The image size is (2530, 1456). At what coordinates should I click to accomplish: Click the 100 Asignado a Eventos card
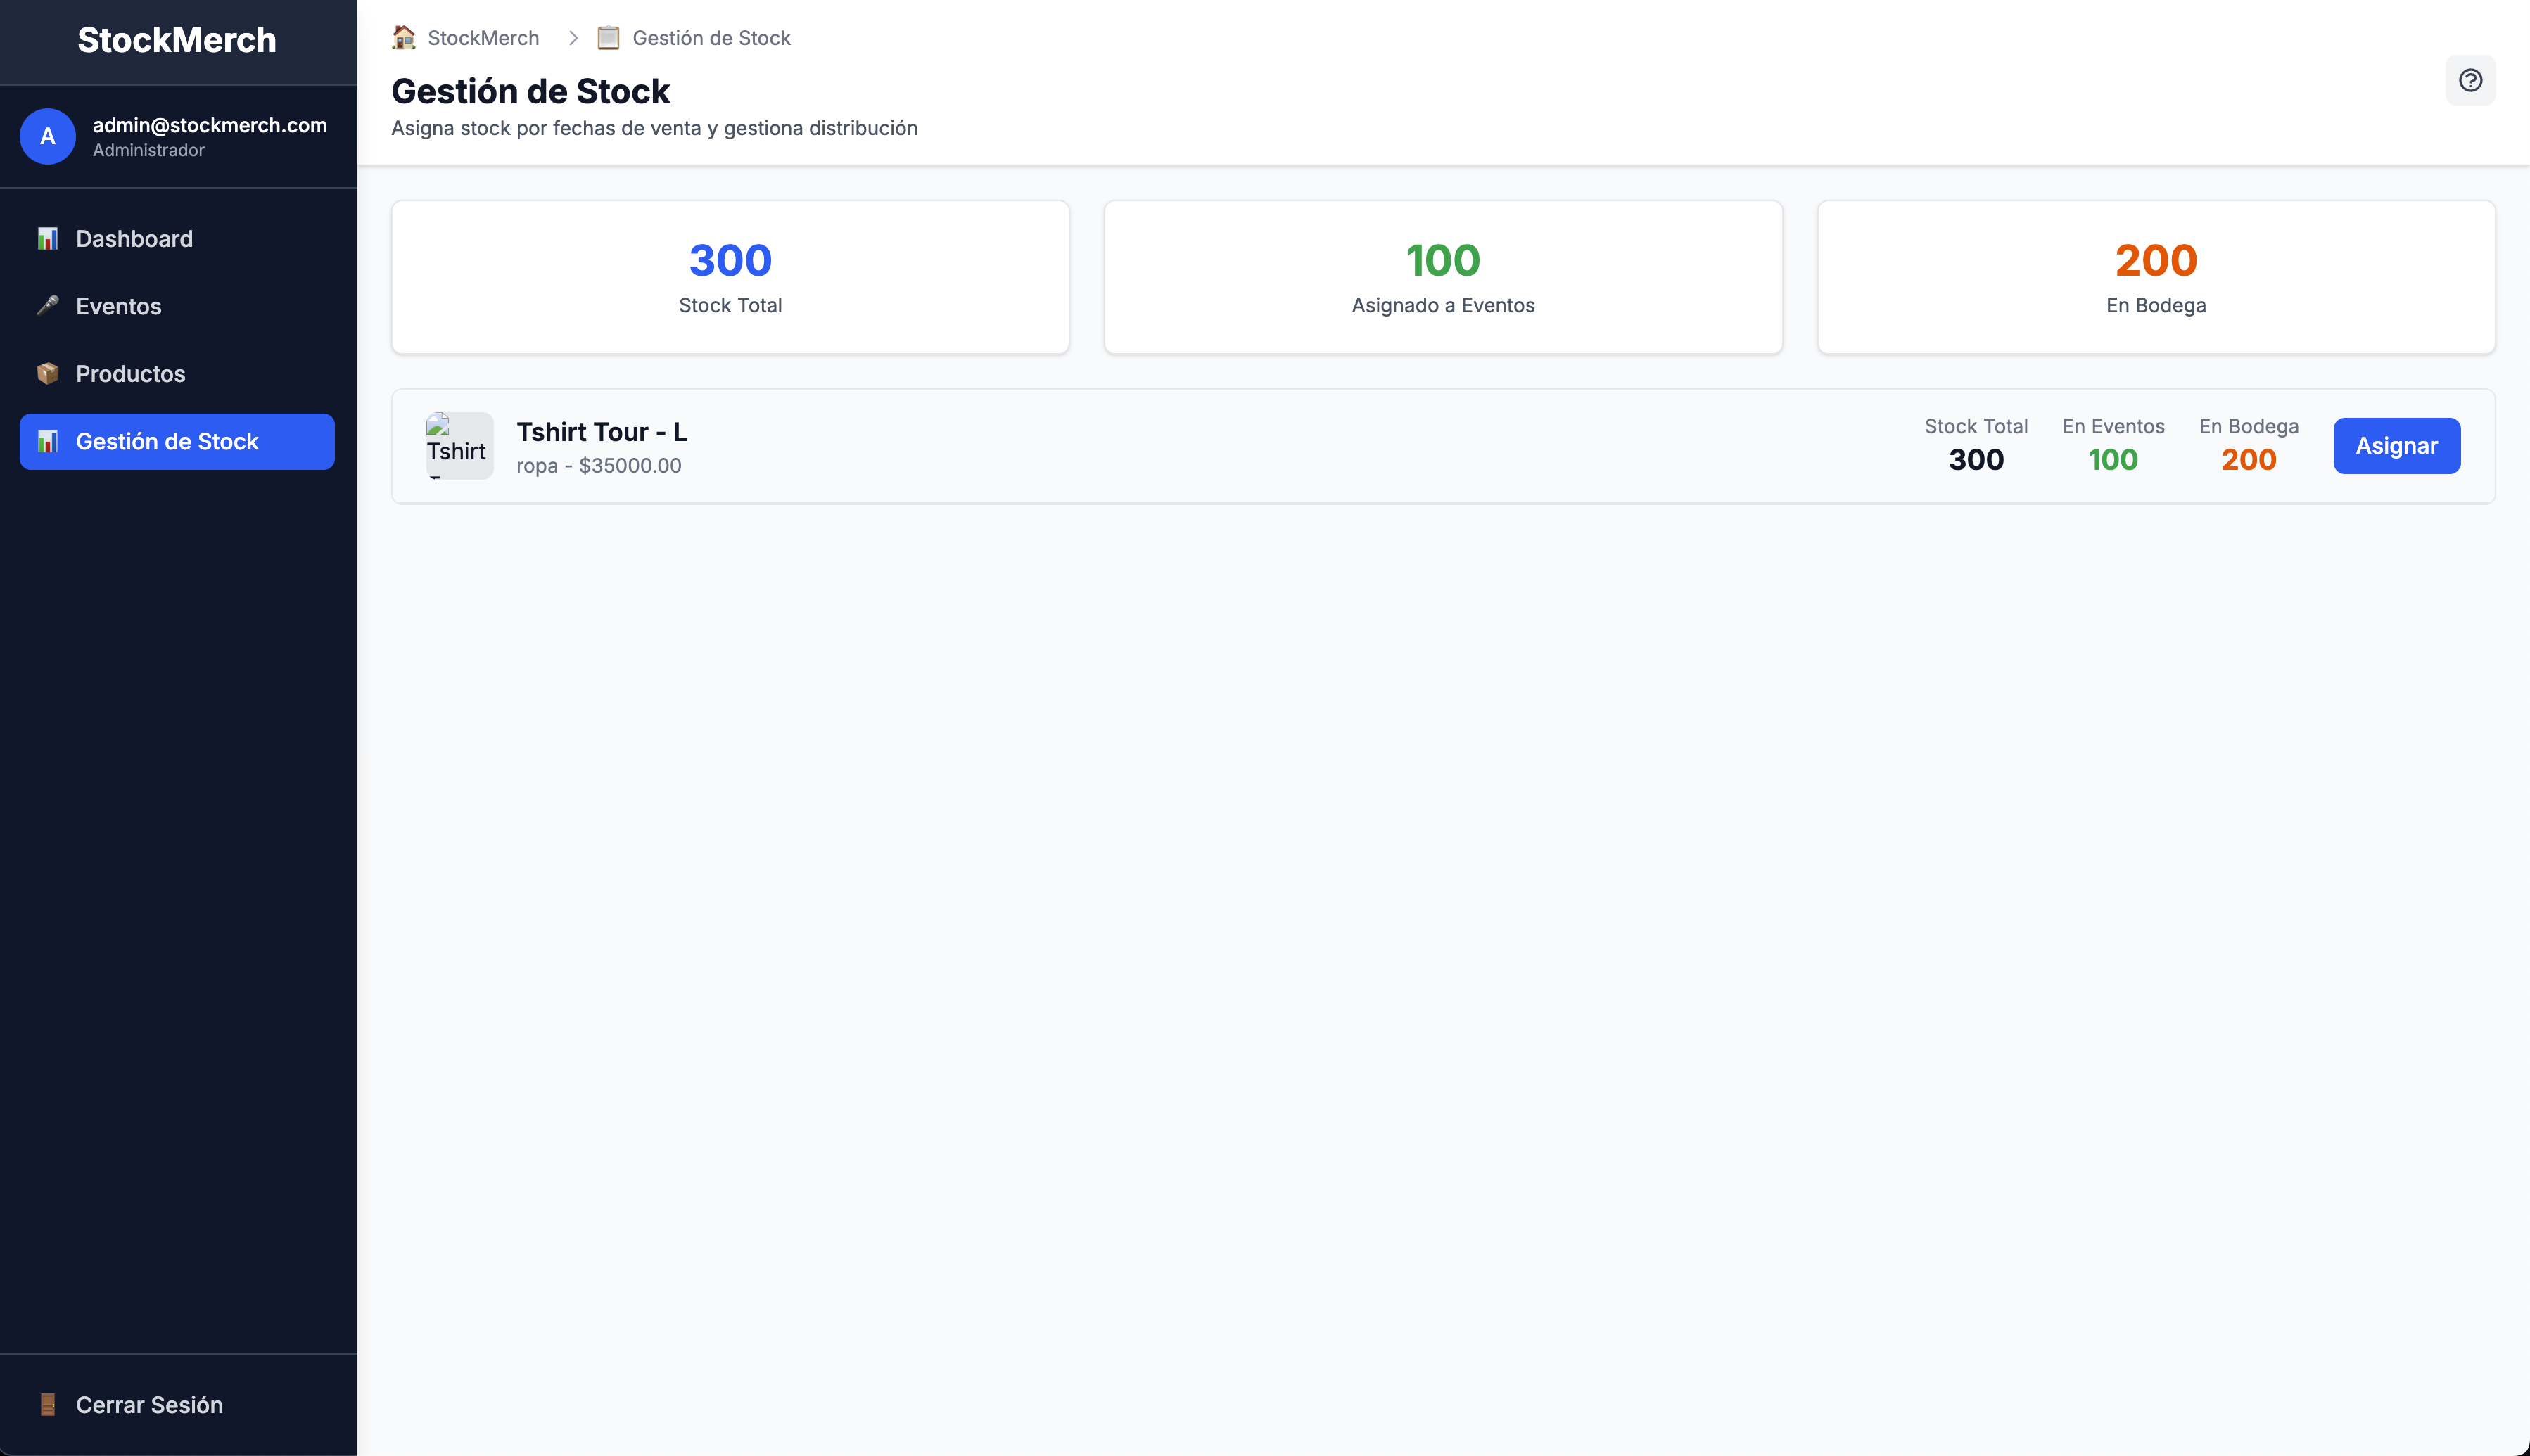click(x=1442, y=277)
